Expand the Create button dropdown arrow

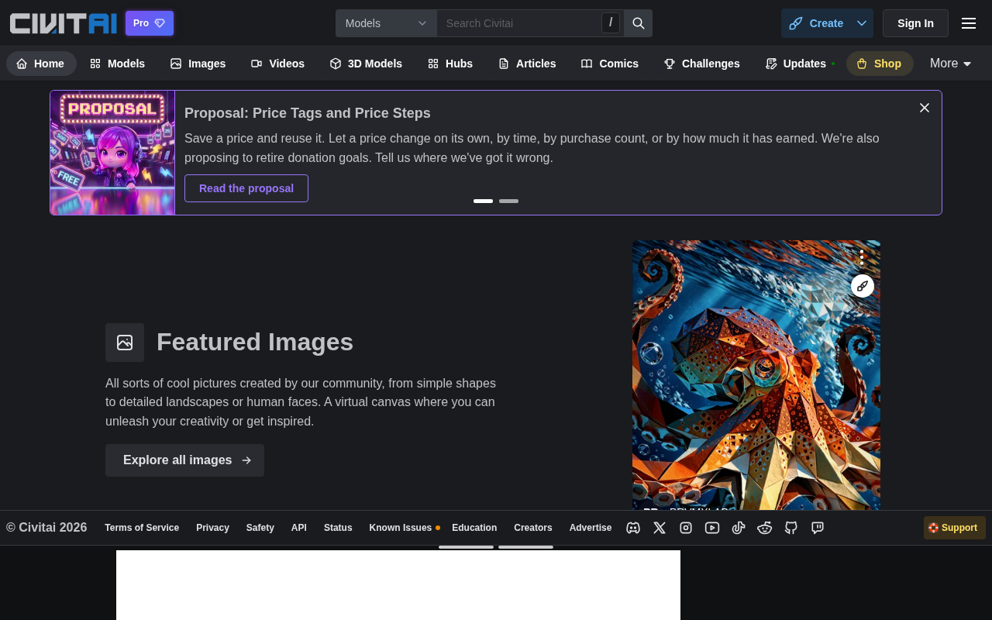pyautogui.click(x=862, y=23)
